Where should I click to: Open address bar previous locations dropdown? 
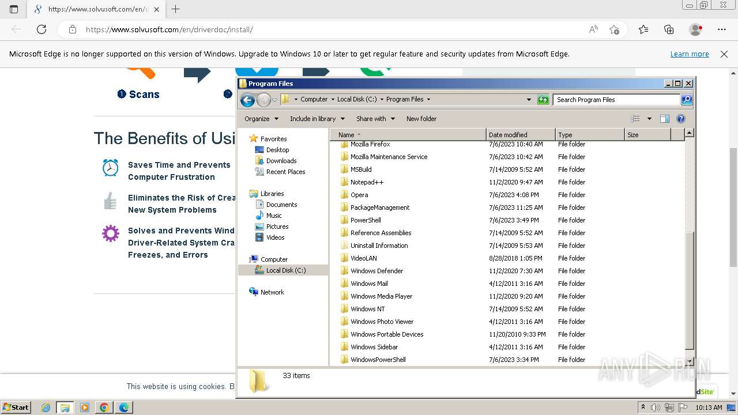pos(529,100)
